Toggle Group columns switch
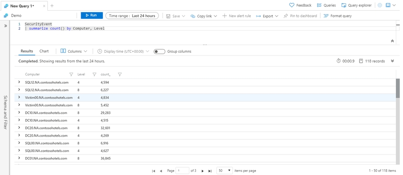The width and height of the screenshot is (403, 175). point(159,51)
